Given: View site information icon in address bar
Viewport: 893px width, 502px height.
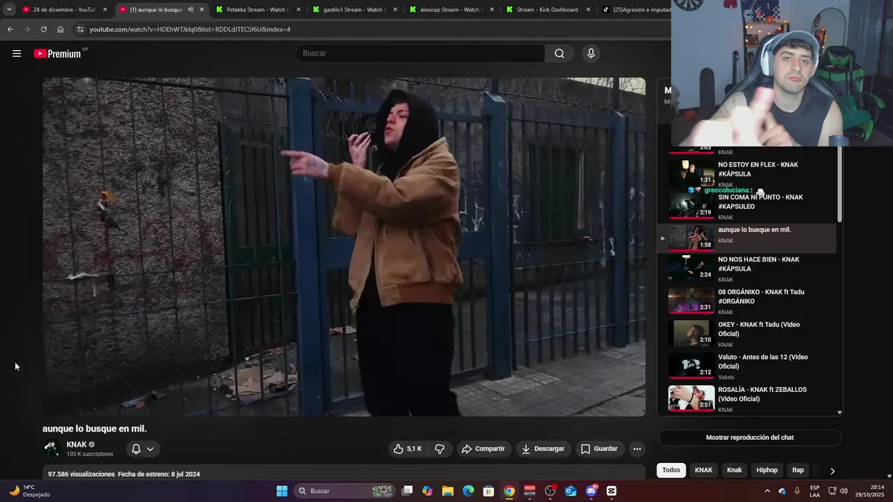Looking at the screenshot, I should tap(80, 29).
